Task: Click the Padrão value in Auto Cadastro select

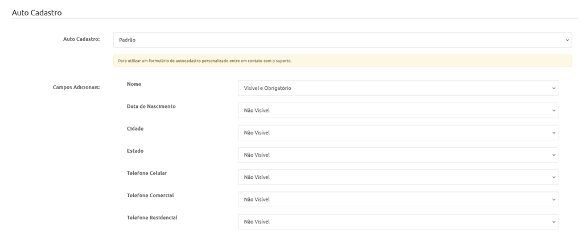Action: pos(128,40)
